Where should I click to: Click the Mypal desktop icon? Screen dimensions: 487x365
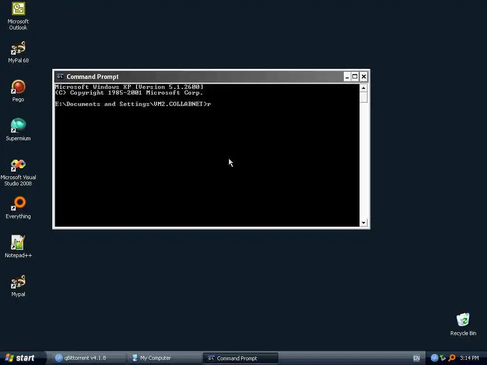(18, 286)
